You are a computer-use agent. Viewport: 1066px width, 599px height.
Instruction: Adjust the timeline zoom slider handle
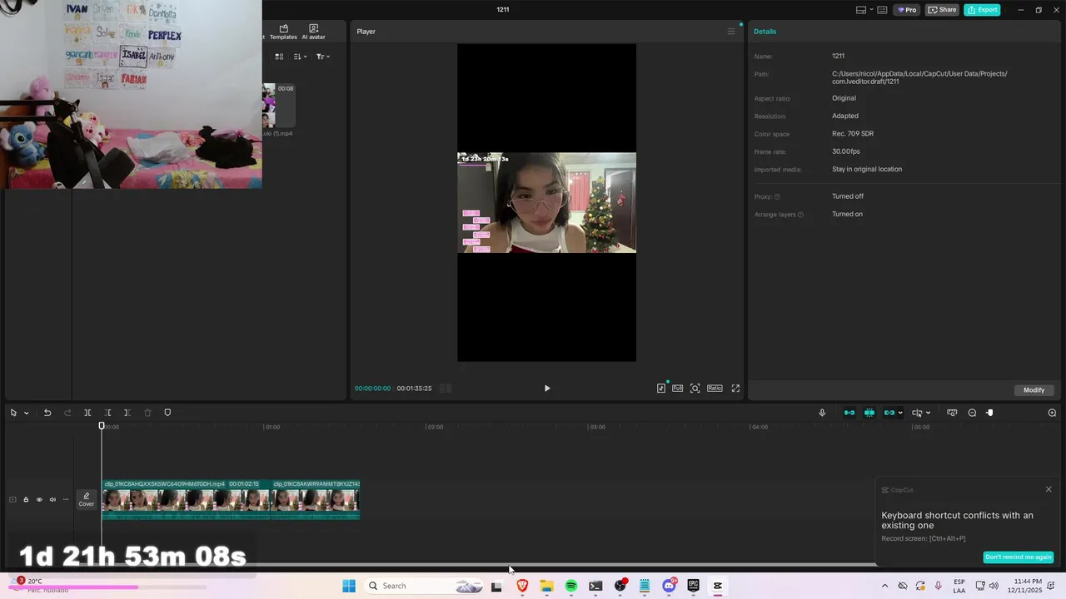click(x=989, y=413)
